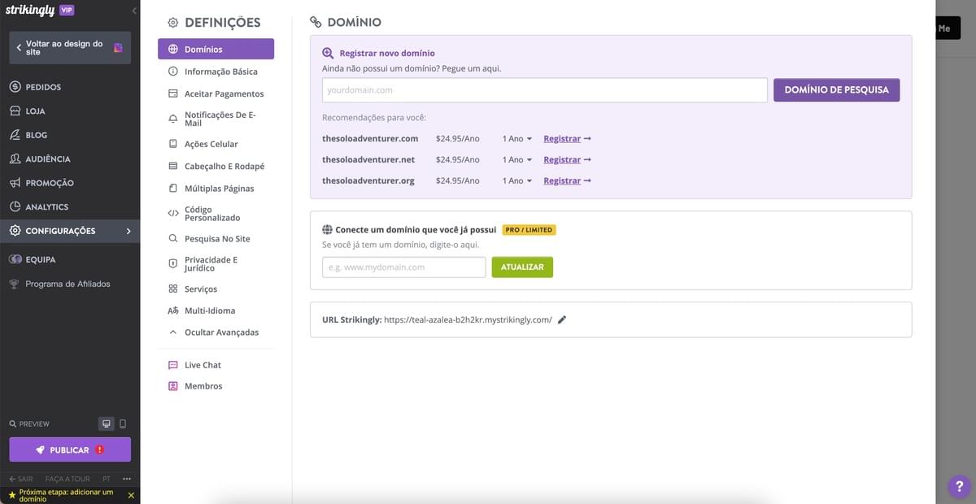Click the site design page icon
Viewport: 976px width, 504px height.
(118, 48)
